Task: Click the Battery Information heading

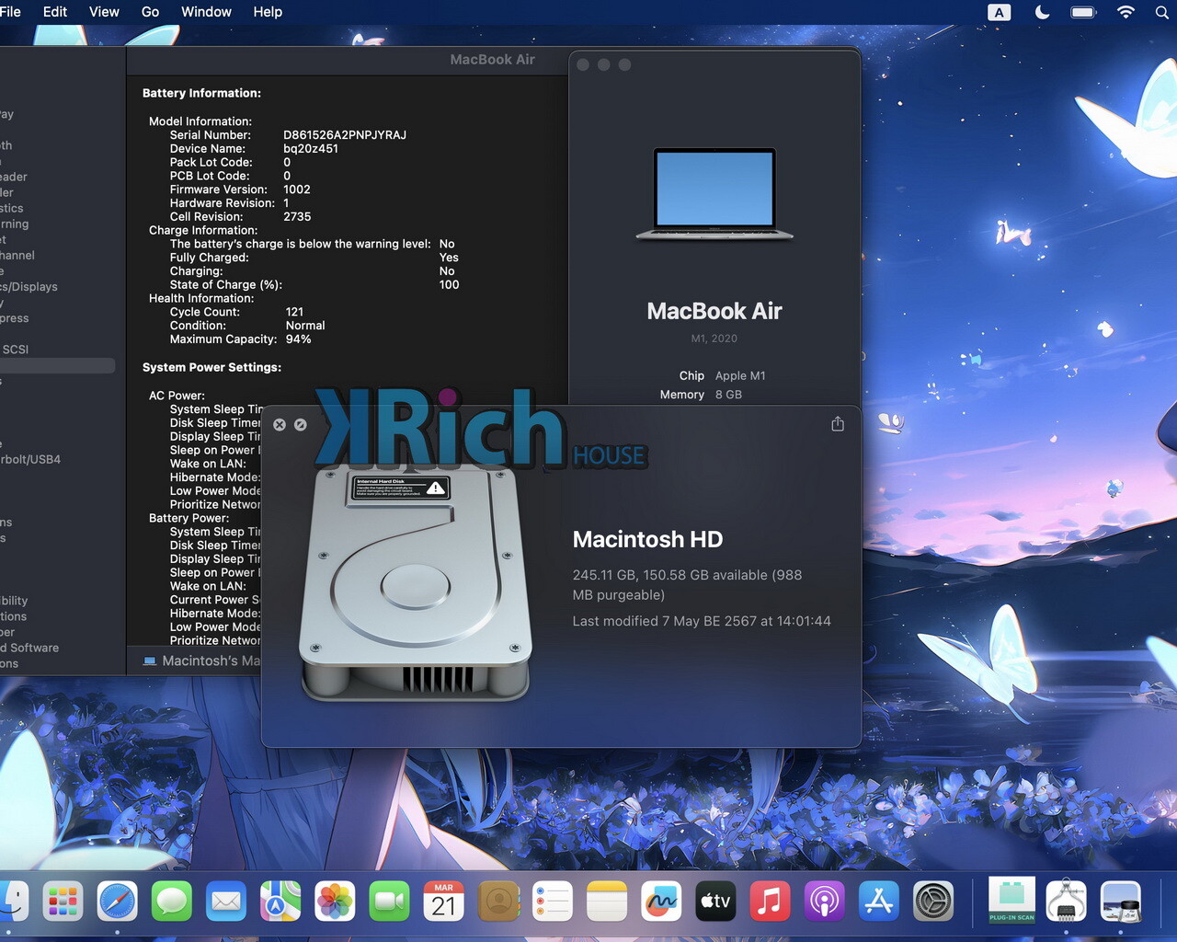Action: [201, 93]
